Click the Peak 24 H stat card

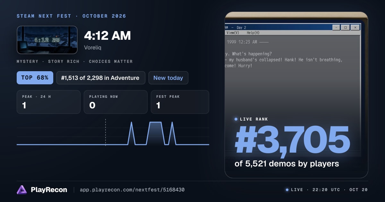coord(48,102)
